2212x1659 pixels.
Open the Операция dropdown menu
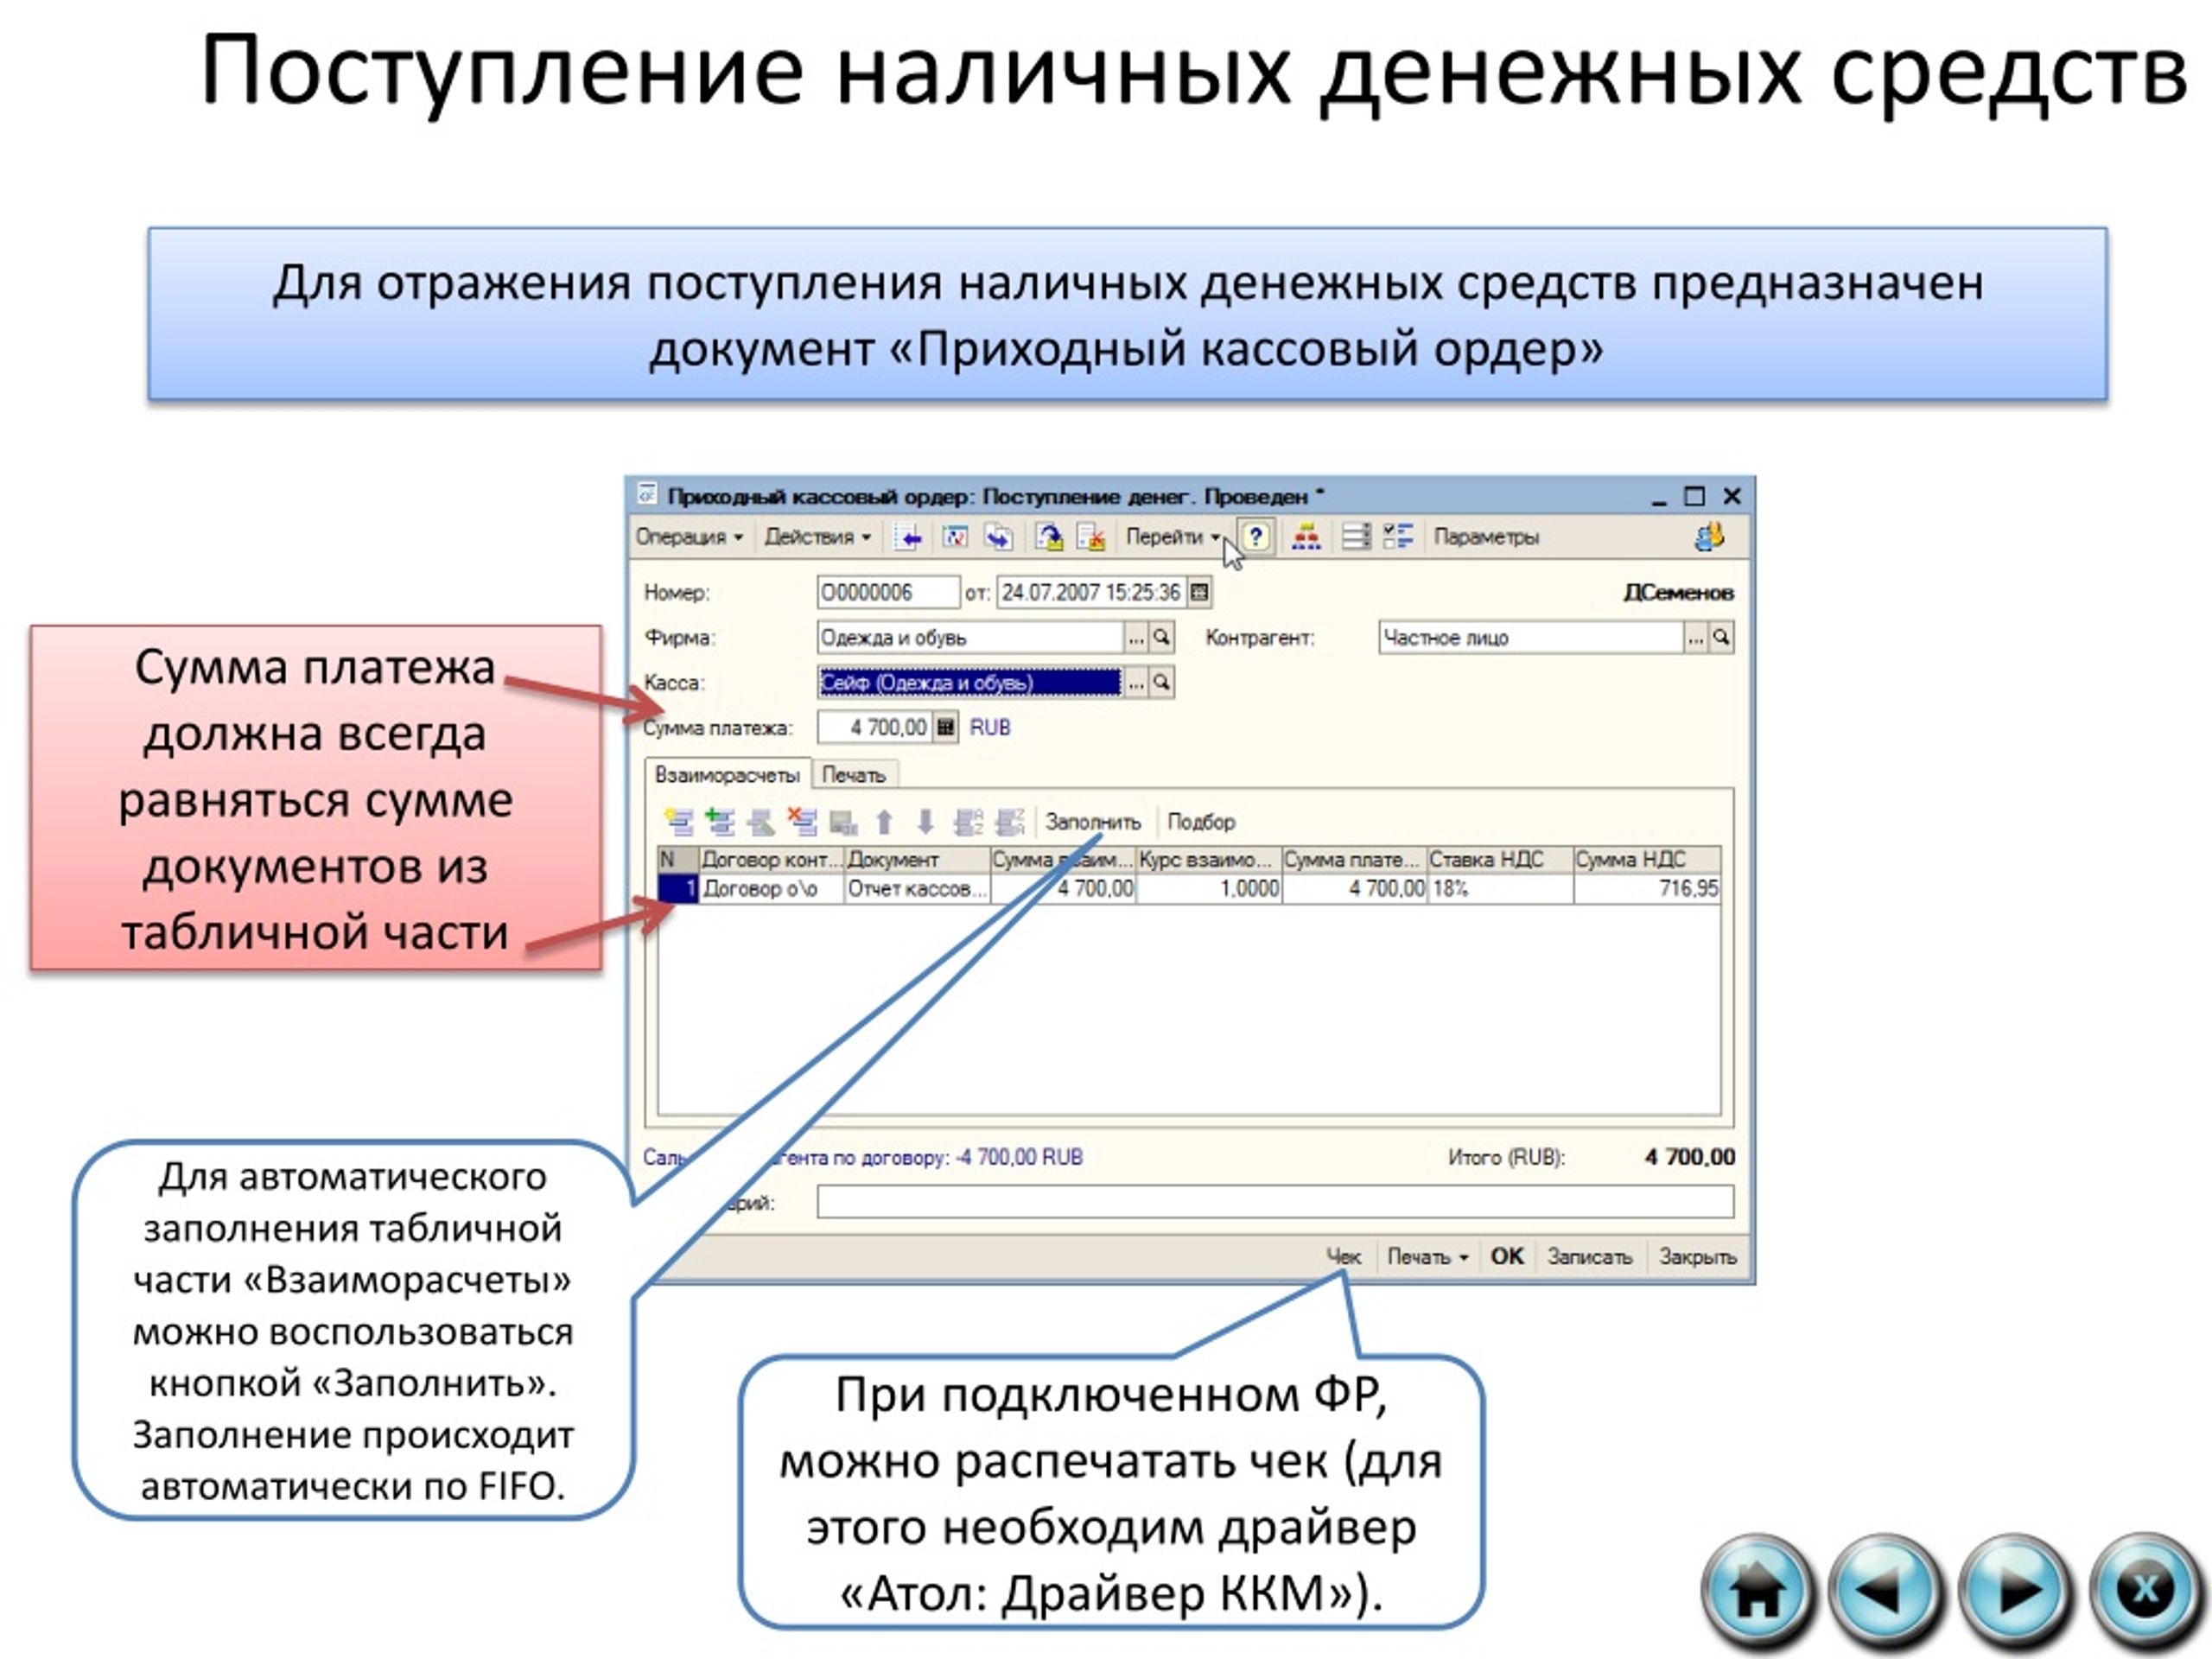(689, 537)
